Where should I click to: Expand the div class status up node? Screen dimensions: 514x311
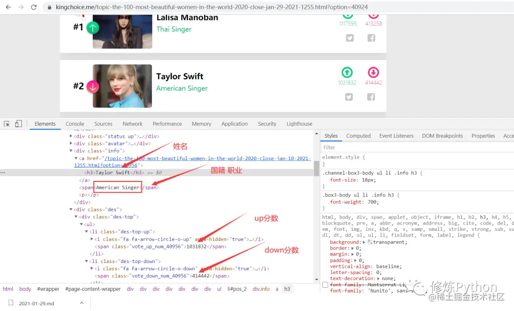(71, 136)
